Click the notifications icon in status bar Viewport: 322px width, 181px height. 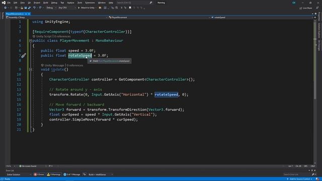pyautogui.click(x=317, y=179)
